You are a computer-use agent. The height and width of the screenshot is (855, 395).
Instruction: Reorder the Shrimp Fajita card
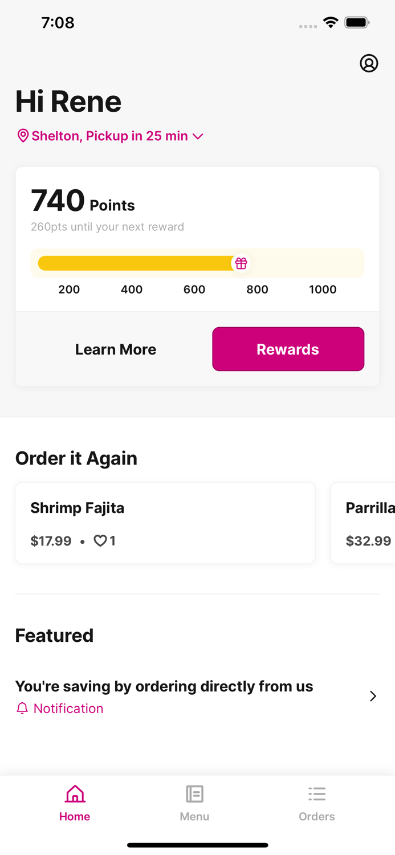coord(165,523)
